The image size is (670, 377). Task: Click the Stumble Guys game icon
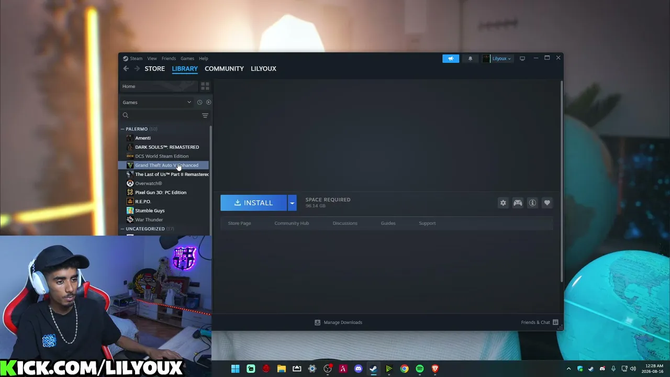[130, 210]
